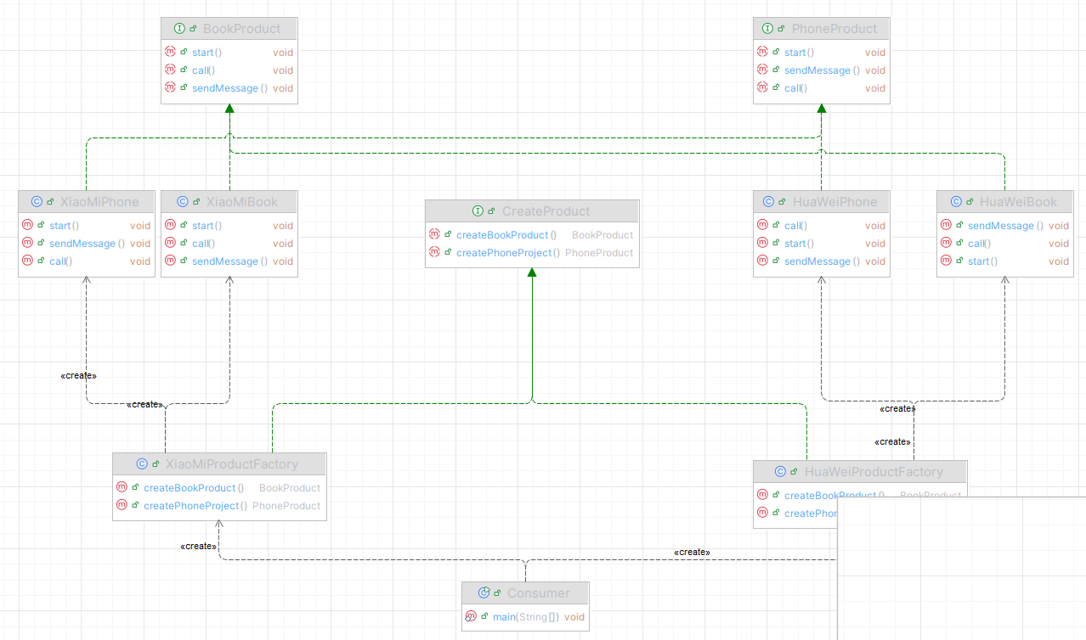Click the interface icon of BookProduct
The height and width of the screenshot is (640, 1086).
[179, 29]
